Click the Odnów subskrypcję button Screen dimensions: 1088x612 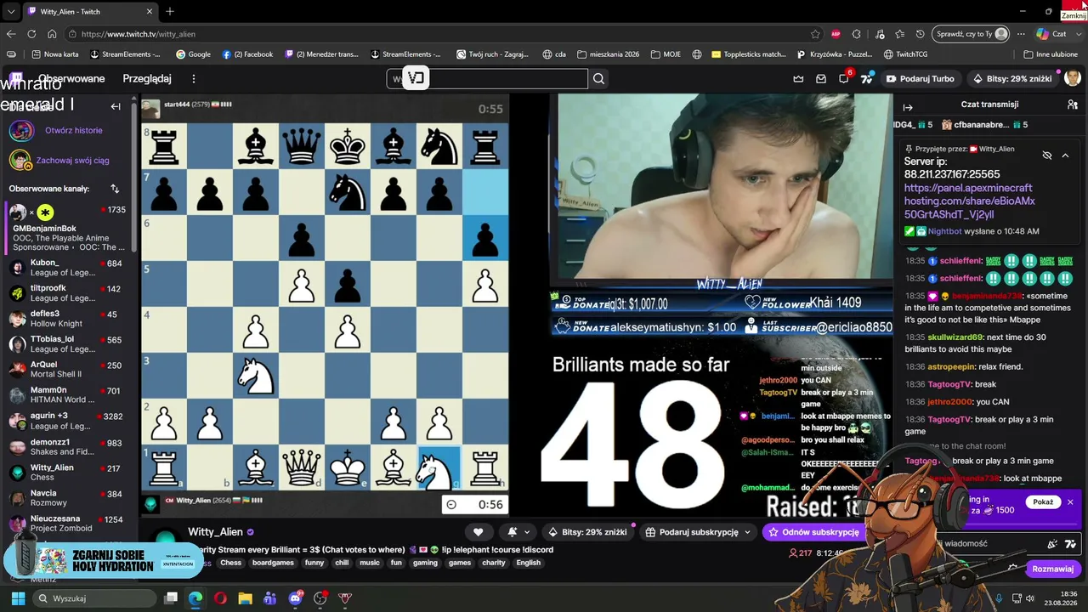pyautogui.click(x=813, y=532)
